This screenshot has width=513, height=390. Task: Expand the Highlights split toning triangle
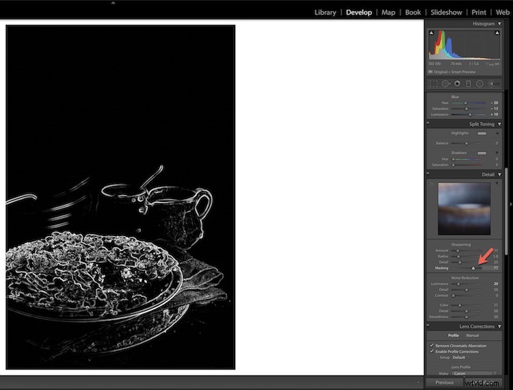[497, 133]
